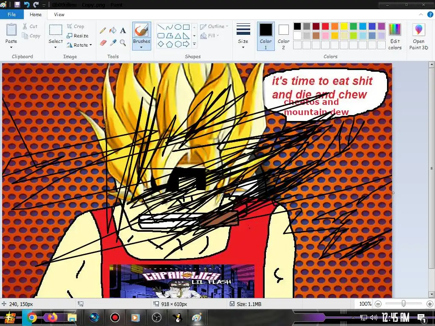Click the Brushes tool icon
This screenshot has height=326, width=435.
141,30
